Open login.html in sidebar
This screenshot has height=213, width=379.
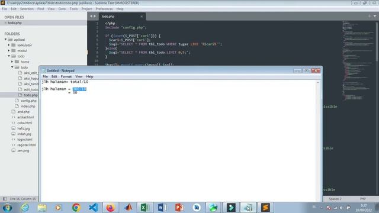point(25,140)
